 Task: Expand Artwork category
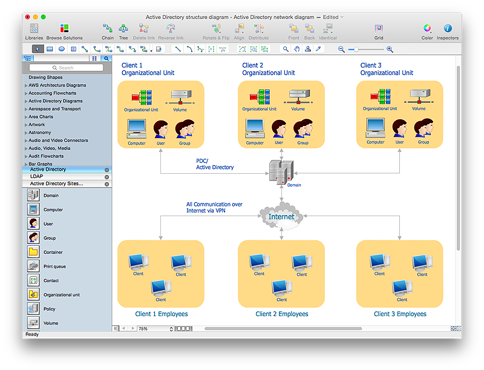pos(26,125)
